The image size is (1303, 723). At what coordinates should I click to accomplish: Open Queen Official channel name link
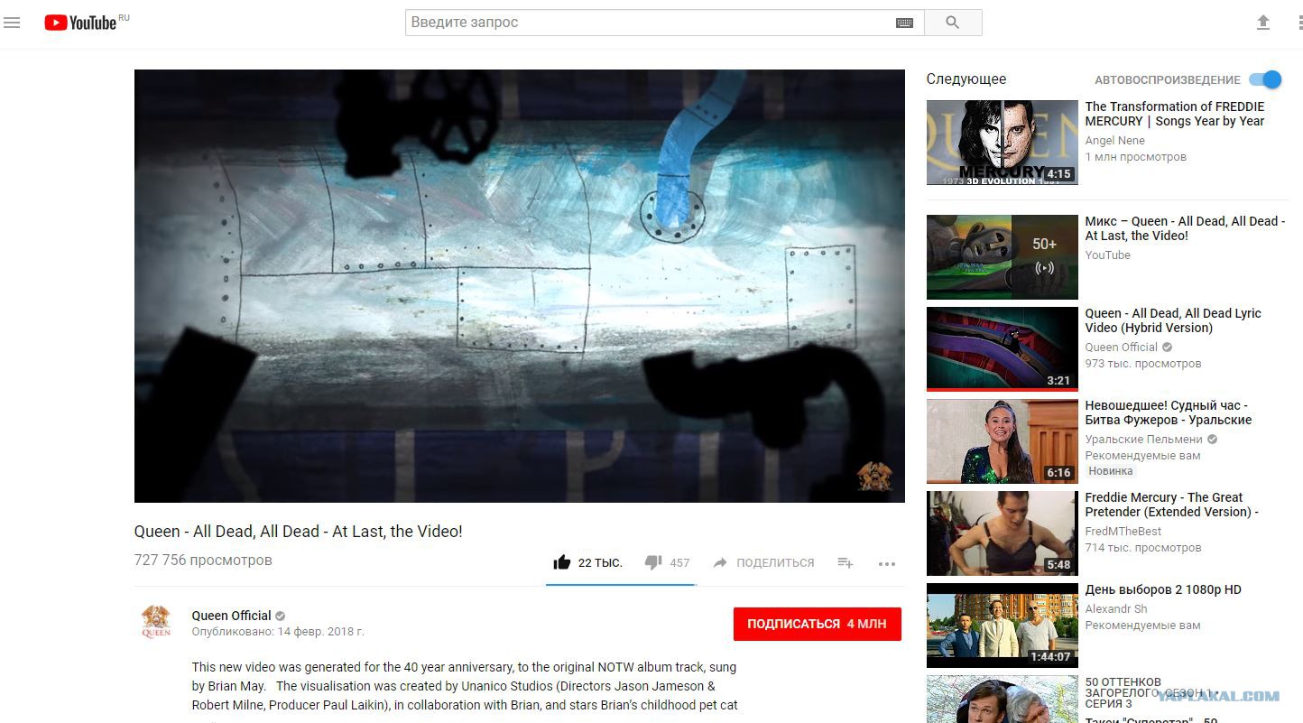pos(232,616)
